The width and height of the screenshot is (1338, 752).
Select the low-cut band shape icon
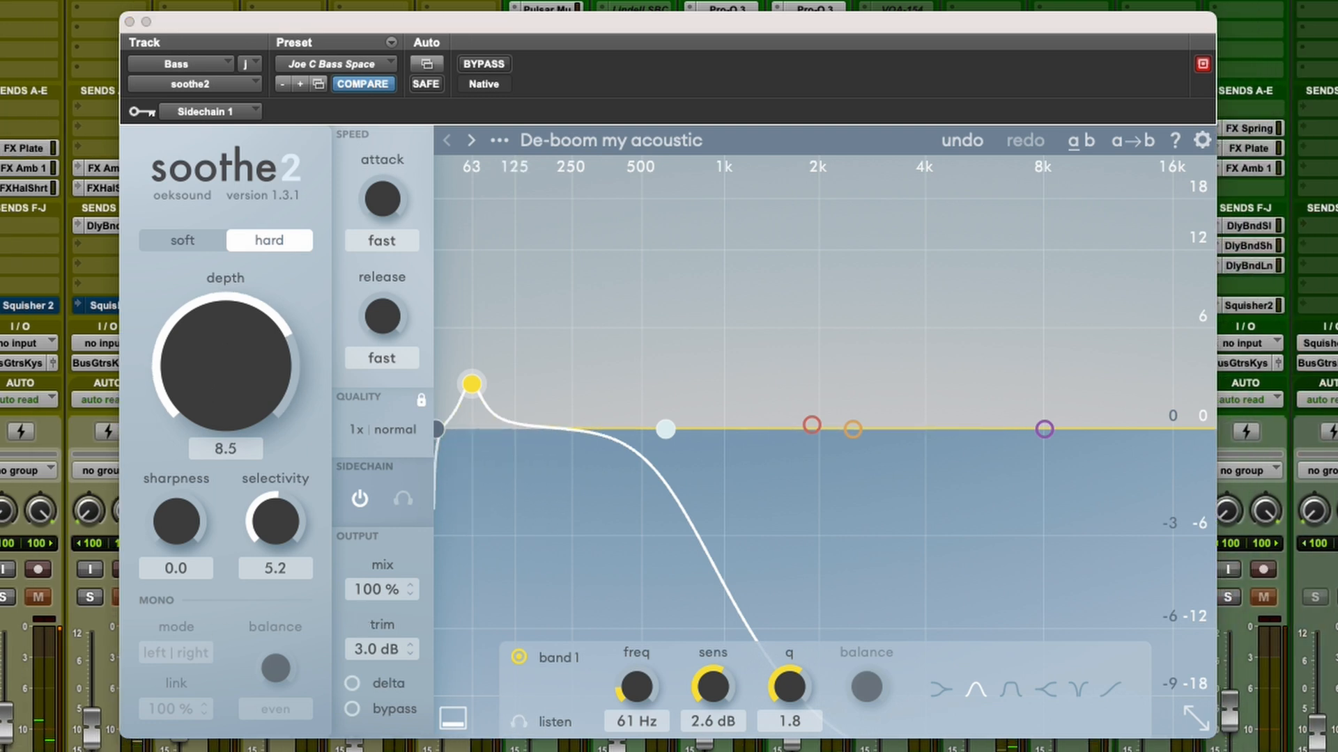click(x=941, y=689)
